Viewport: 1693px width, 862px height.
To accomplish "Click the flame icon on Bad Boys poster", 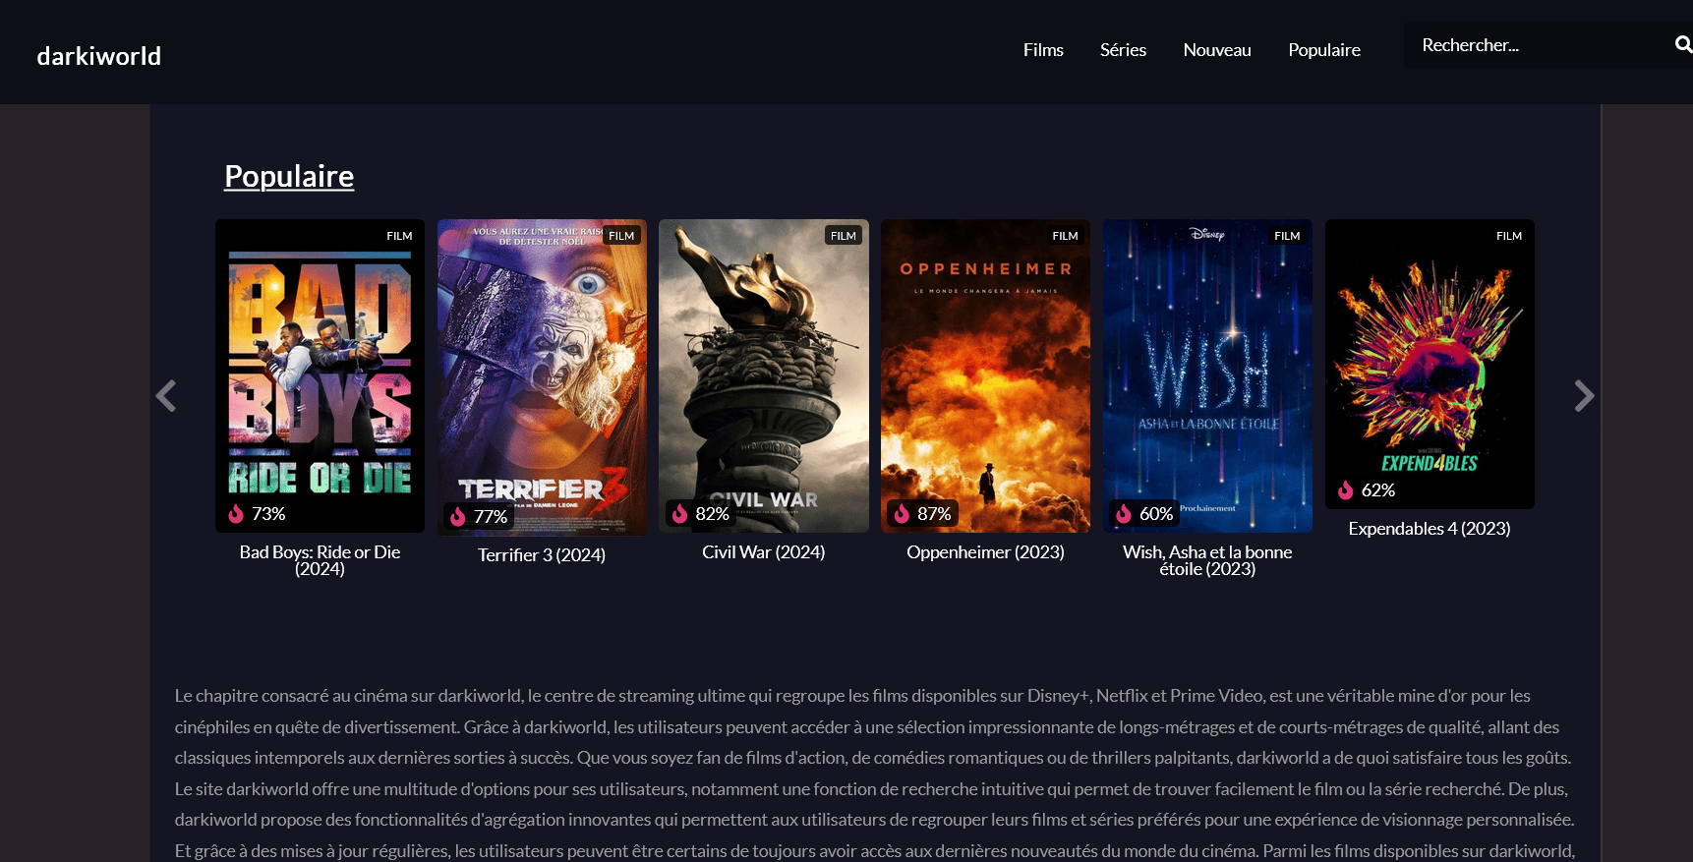I will (x=236, y=513).
